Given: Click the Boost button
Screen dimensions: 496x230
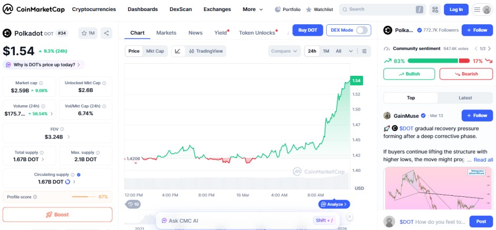Looking at the screenshot, I should click(58, 215).
